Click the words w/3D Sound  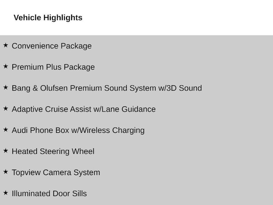180,88
